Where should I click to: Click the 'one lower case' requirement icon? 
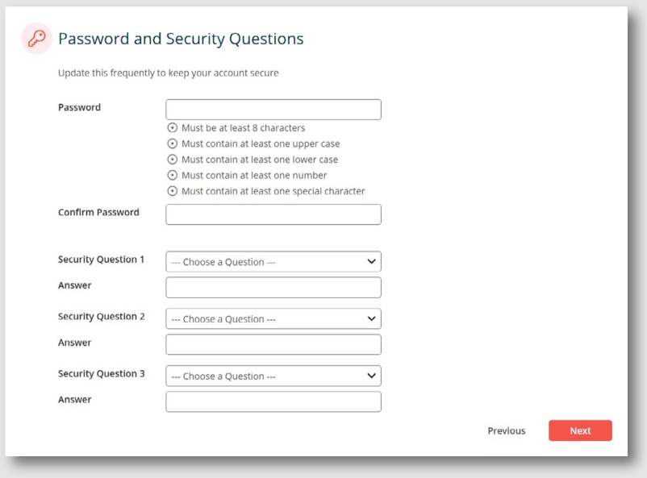coord(171,160)
